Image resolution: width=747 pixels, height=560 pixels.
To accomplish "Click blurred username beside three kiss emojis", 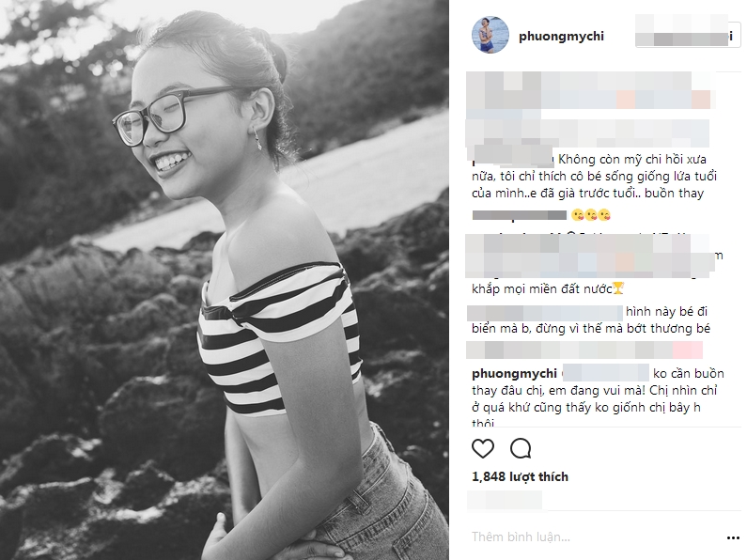I will pyautogui.click(x=520, y=215).
